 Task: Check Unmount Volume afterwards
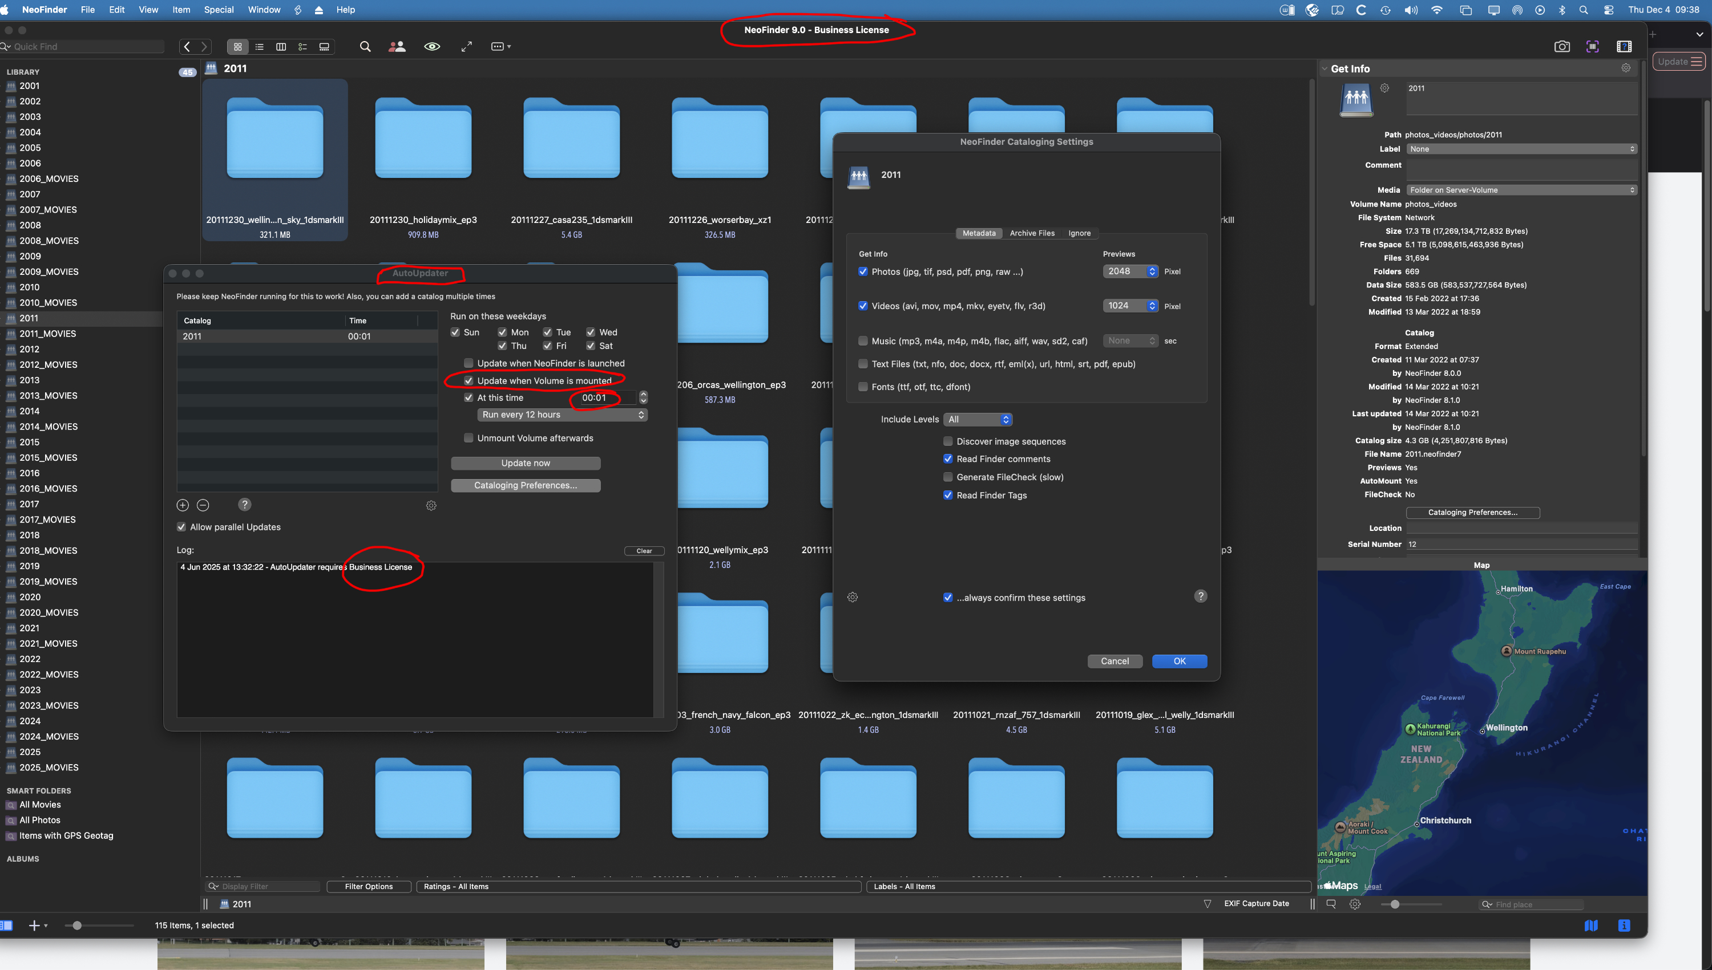pos(469,438)
